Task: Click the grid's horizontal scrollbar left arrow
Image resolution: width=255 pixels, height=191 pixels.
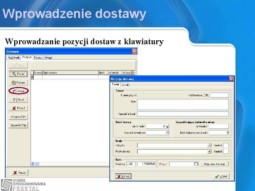Action: click(33, 164)
